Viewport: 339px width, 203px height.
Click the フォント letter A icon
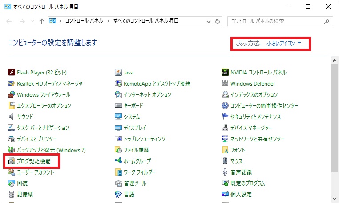[x=225, y=150]
